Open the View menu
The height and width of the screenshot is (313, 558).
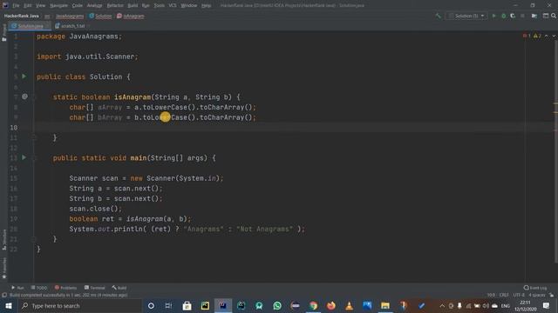point(41,5)
